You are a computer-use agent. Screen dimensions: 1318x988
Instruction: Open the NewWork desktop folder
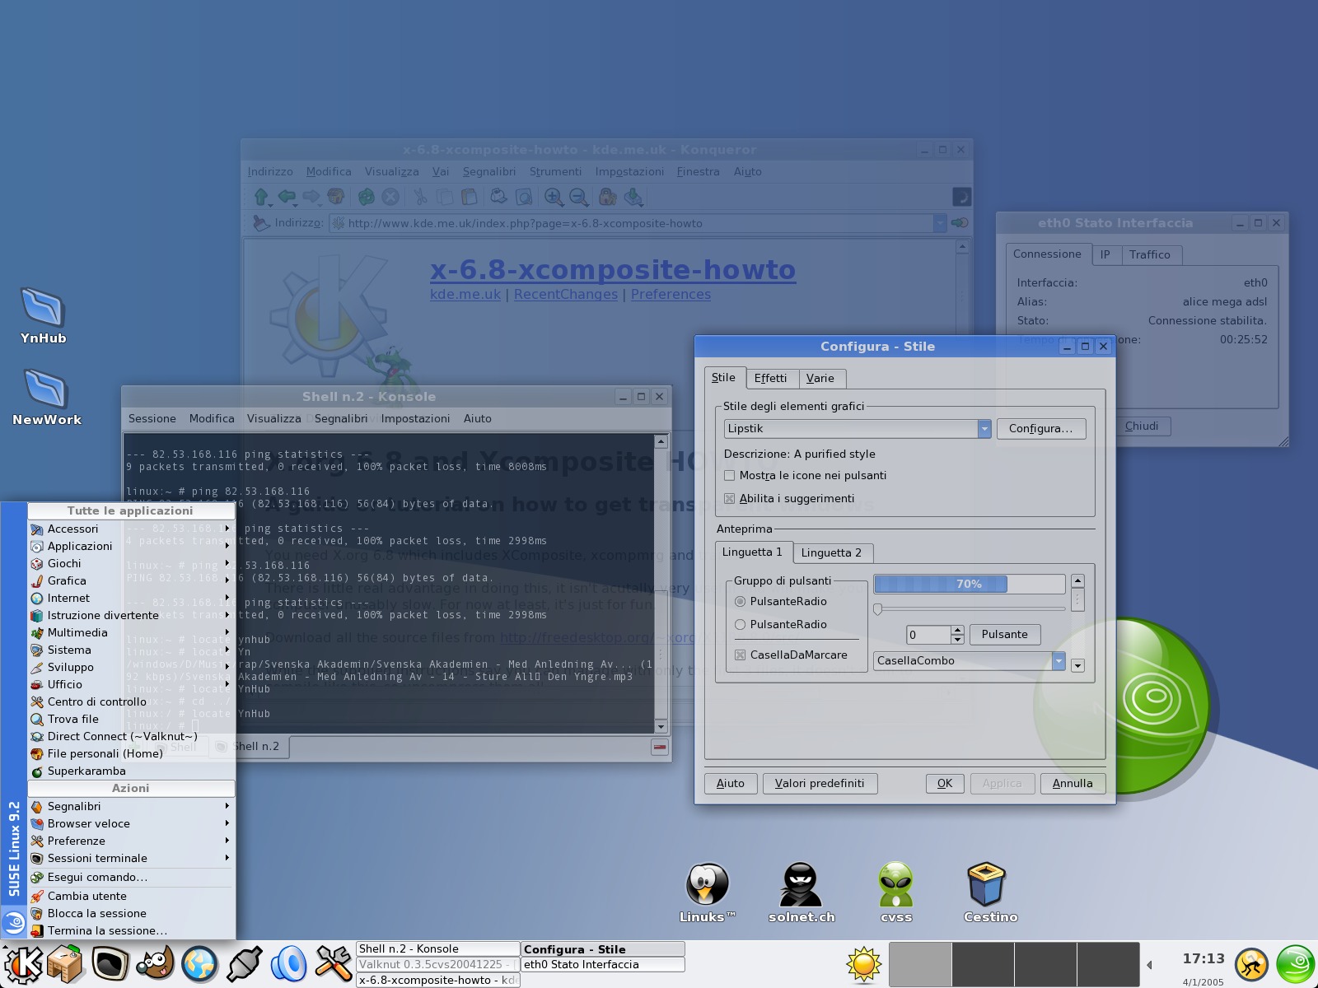pyautogui.click(x=46, y=397)
